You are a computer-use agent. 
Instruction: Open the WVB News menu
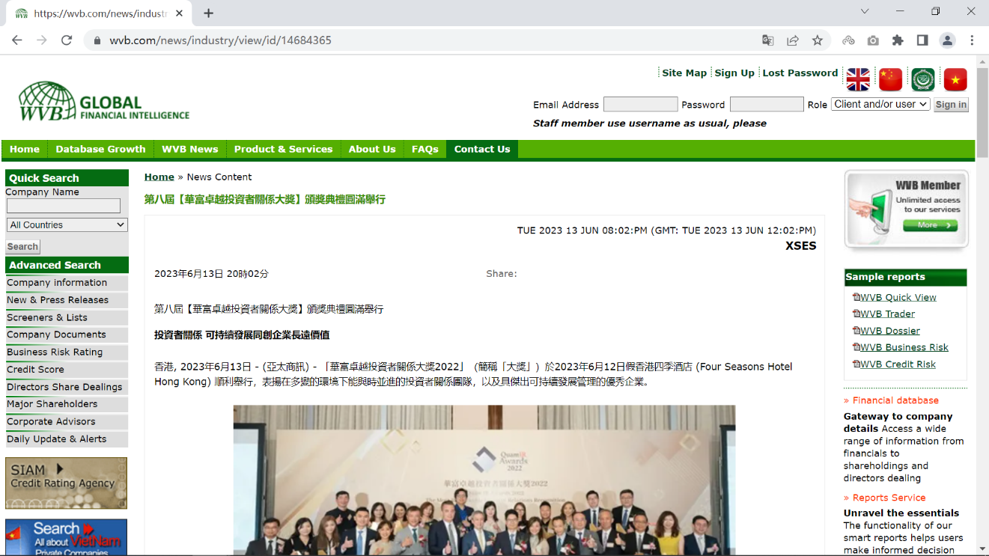coord(190,149)
